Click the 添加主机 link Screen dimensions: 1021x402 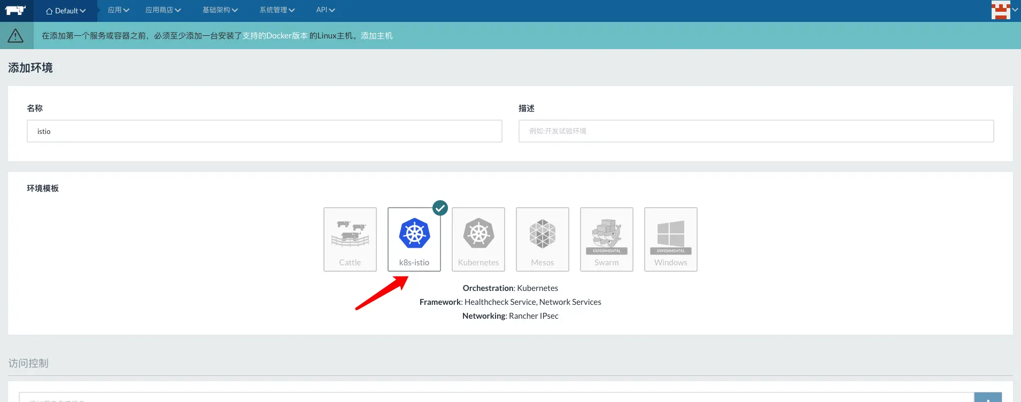[x=377, y=36]
